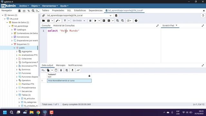206x116 pixels.
Task: Click the Explain Analyze button
Action: tap(109, 21)
